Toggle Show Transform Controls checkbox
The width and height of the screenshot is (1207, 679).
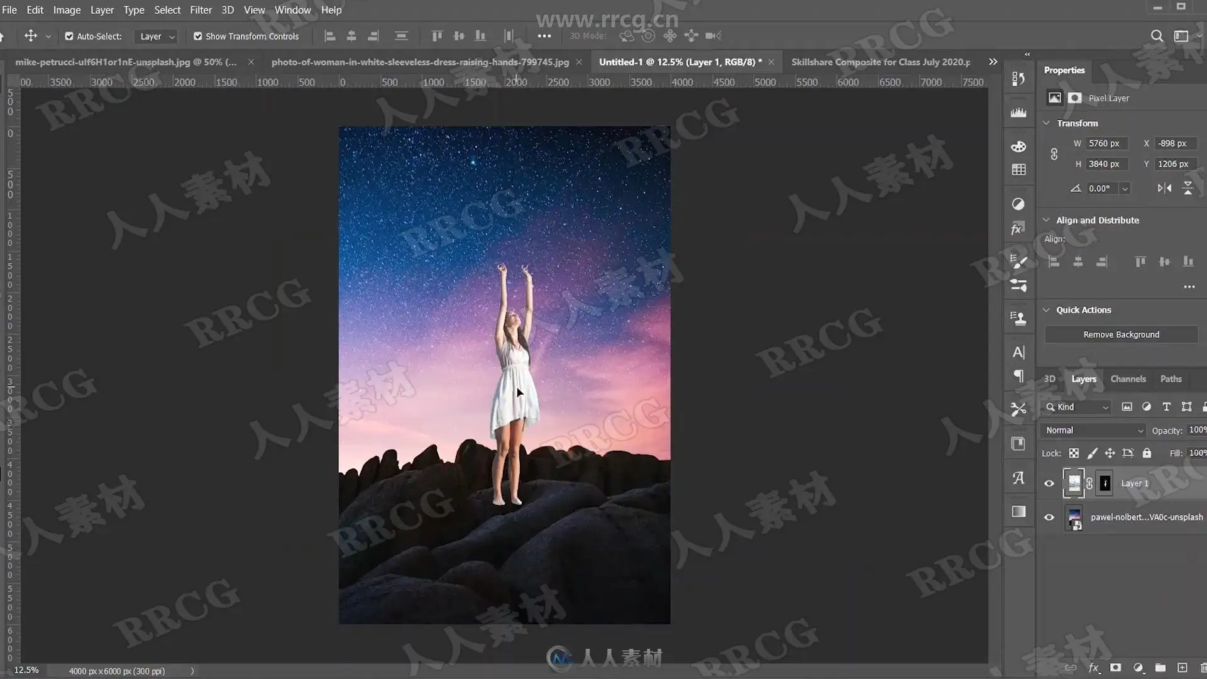(198, 36)
